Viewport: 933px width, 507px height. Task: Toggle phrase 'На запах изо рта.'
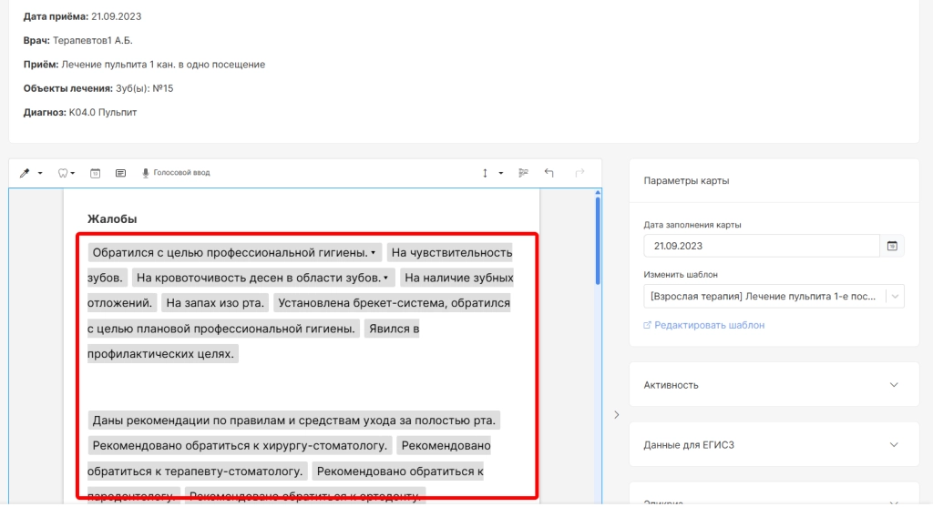215,303
